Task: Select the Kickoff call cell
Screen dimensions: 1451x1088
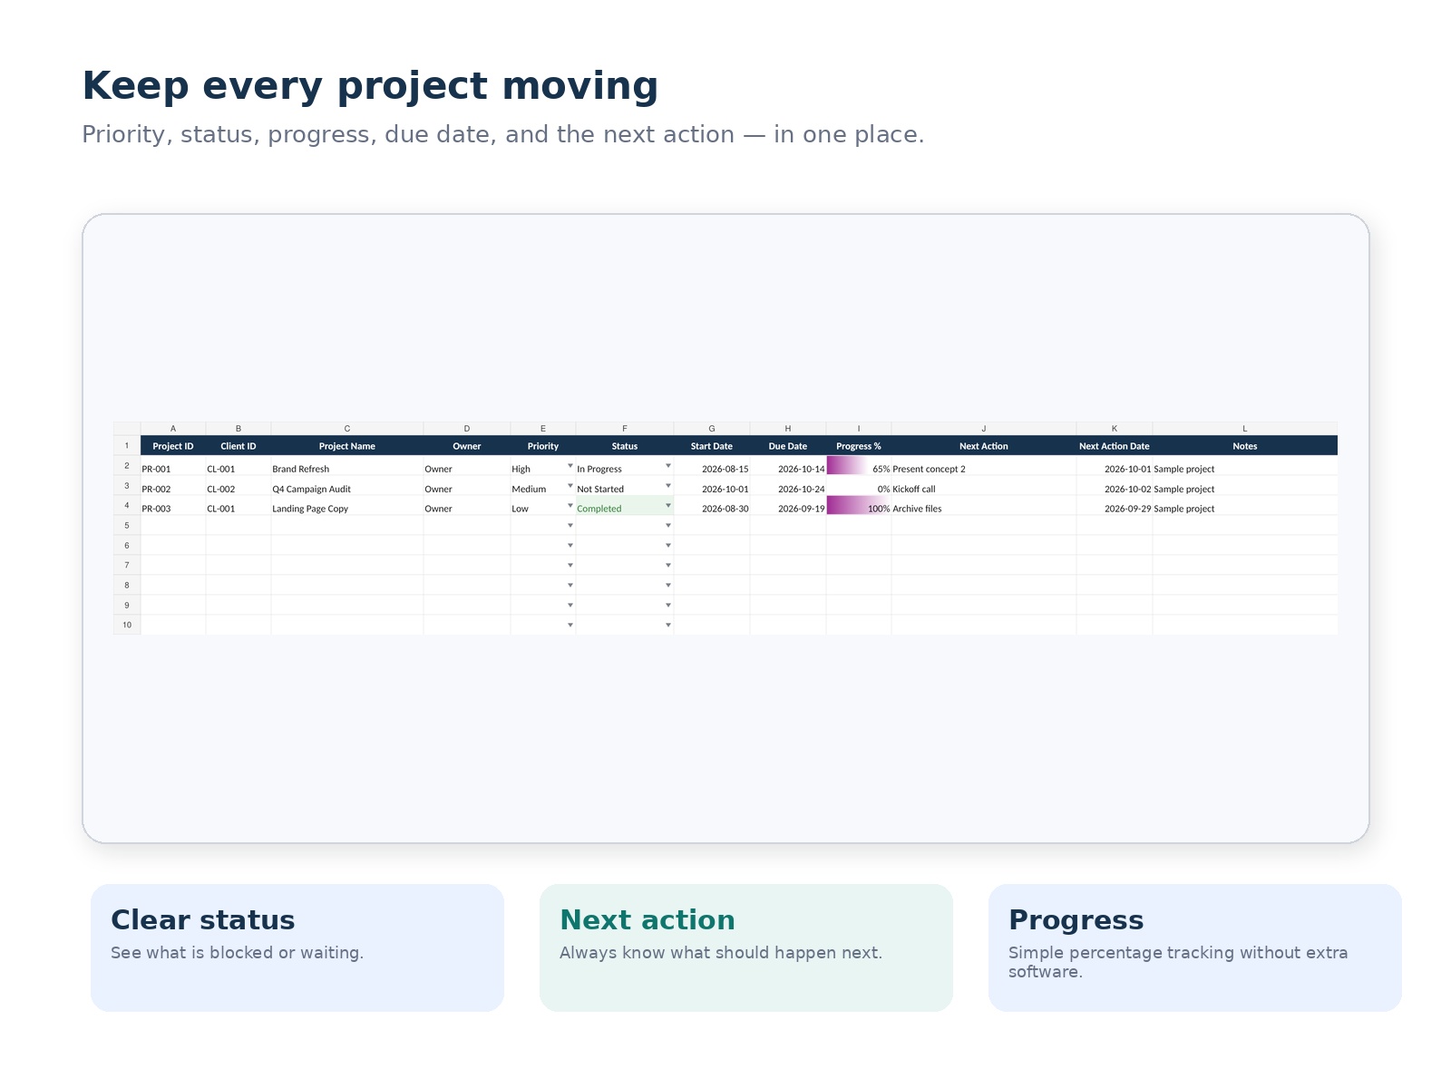Action: (984, 486)
